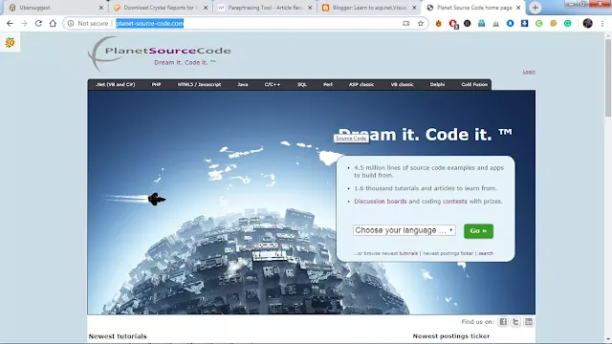Click the dark round extension icon
The width and height of the screenshot is (612, 344).
tap(468, 23)
